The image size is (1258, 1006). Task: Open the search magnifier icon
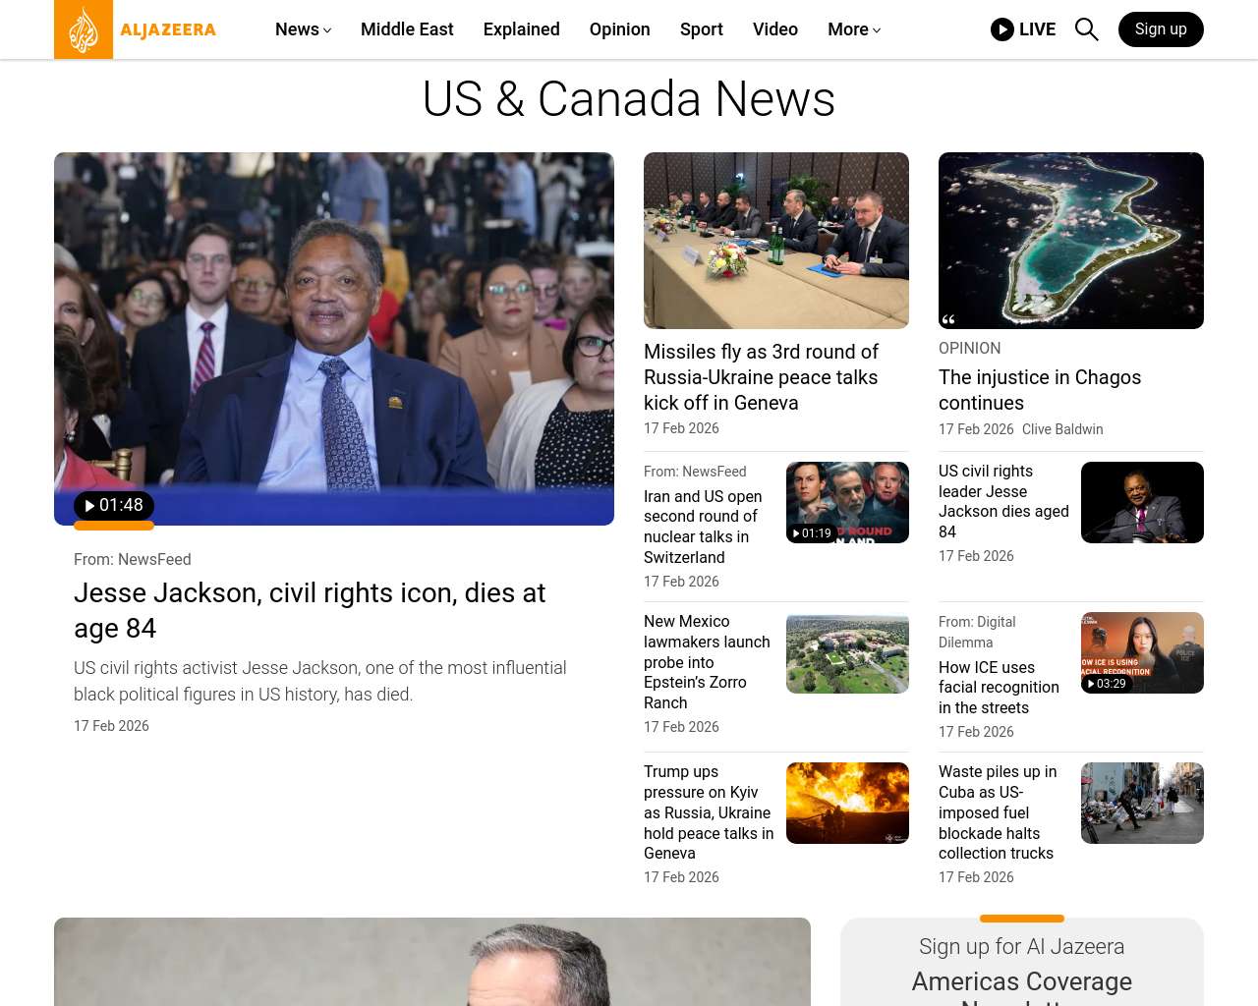(1086, 29)
